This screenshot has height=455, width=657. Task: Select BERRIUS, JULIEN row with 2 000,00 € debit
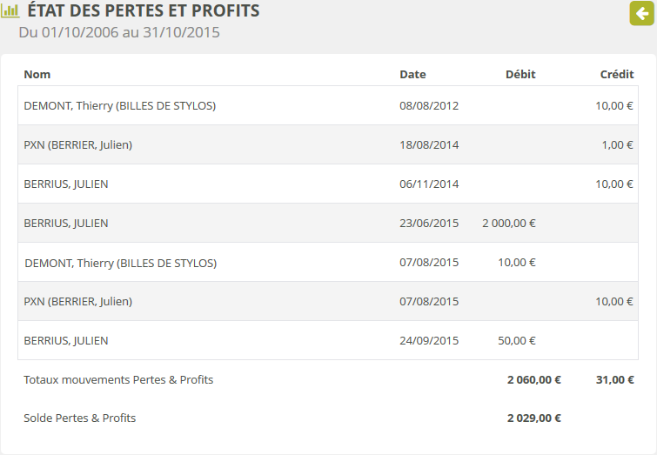coord(66,224)
